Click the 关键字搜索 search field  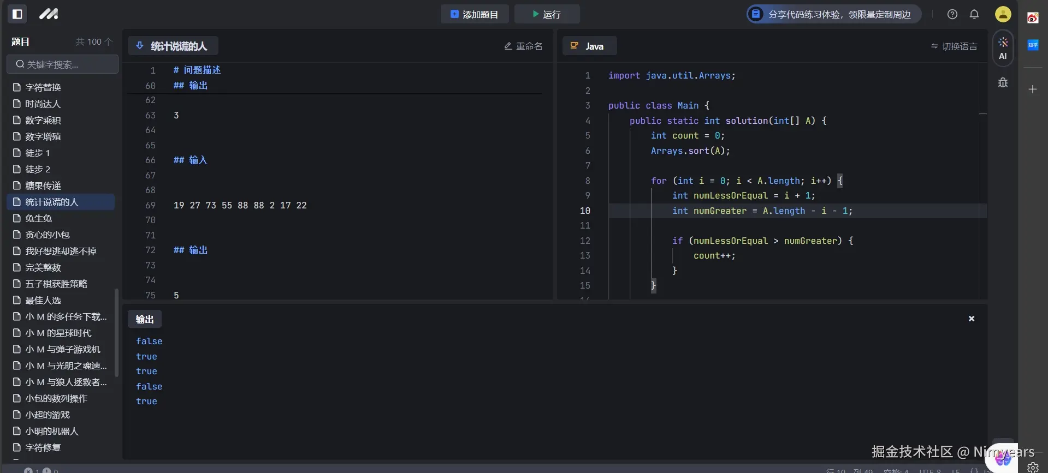pyautogui.click(x=63, y=64)
